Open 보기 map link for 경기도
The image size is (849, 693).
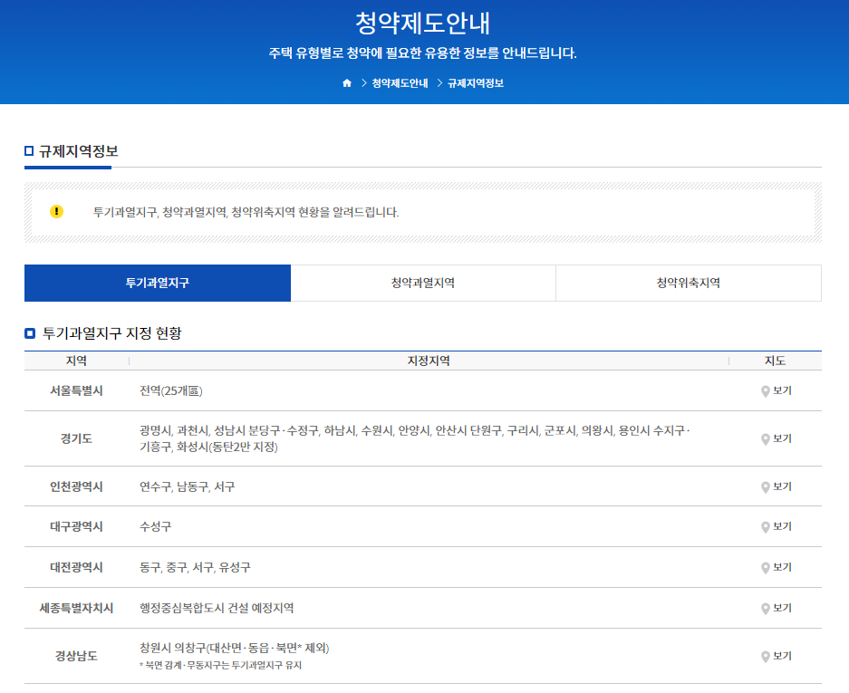(782, 438)
